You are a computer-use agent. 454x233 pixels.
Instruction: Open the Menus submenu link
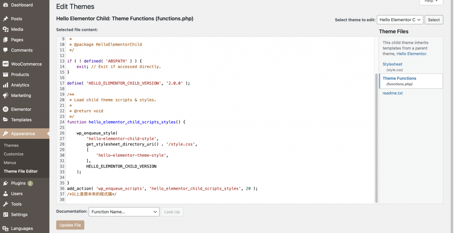pyautogui.click(x=10, y=163)
